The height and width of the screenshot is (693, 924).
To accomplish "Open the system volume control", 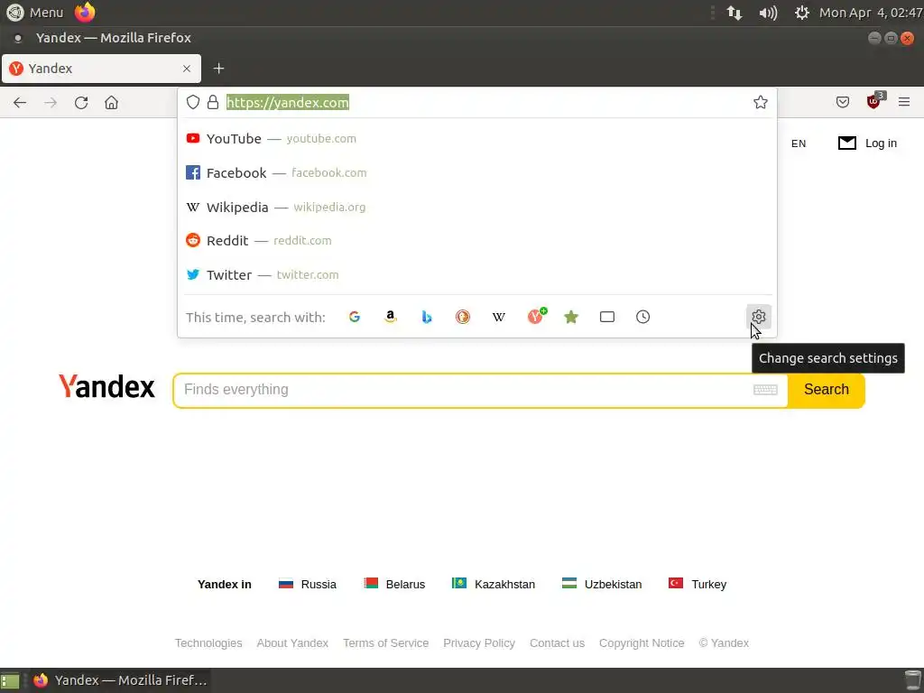I will [x=768, y=13].
